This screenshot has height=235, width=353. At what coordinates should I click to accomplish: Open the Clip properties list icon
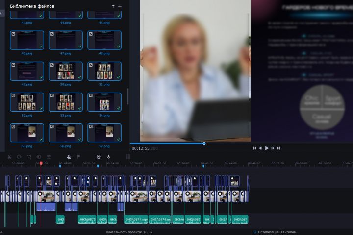[49, 157]
